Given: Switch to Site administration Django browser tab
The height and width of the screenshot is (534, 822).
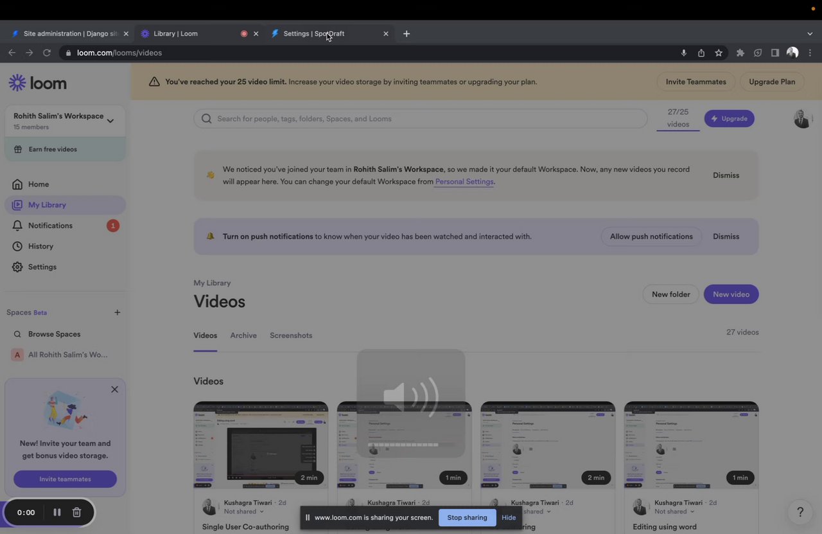Looking at the screenshot, I should pyautogui.click(x=69, y=33).
